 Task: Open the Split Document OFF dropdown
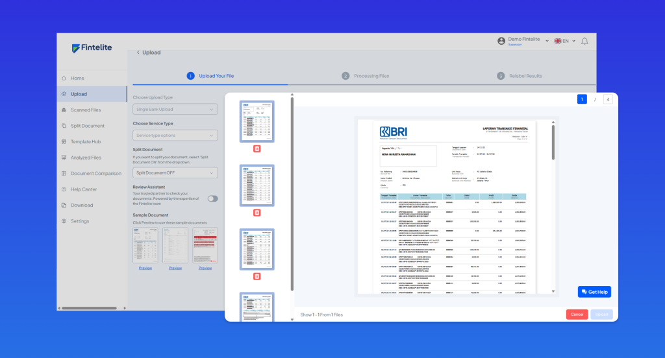[x=175, y=173]
